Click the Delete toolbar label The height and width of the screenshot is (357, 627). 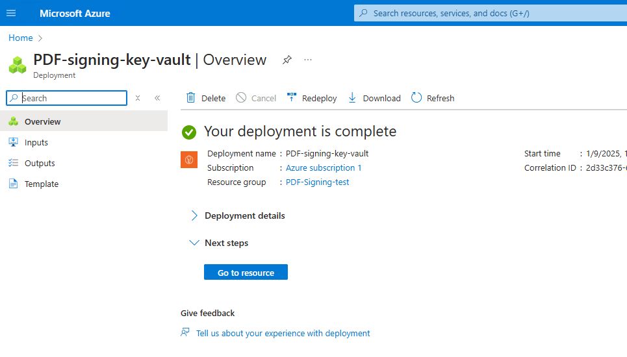click(213, 98)
